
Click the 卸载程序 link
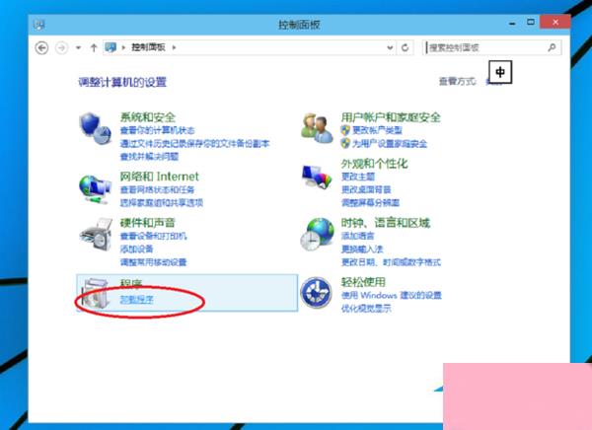coord(137,300)
